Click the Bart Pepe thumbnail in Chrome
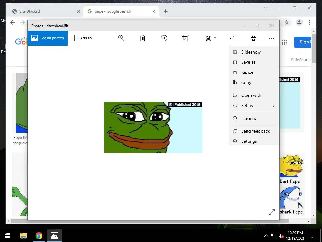 [x=291, y=169]
